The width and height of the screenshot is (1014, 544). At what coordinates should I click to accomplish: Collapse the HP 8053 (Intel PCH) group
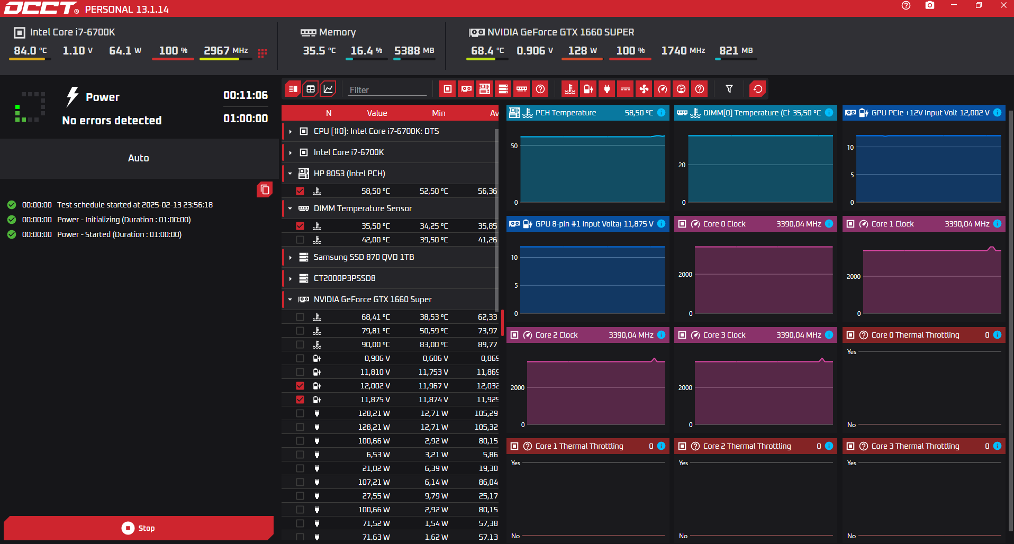pyautogui.click(x=291, y=174)
